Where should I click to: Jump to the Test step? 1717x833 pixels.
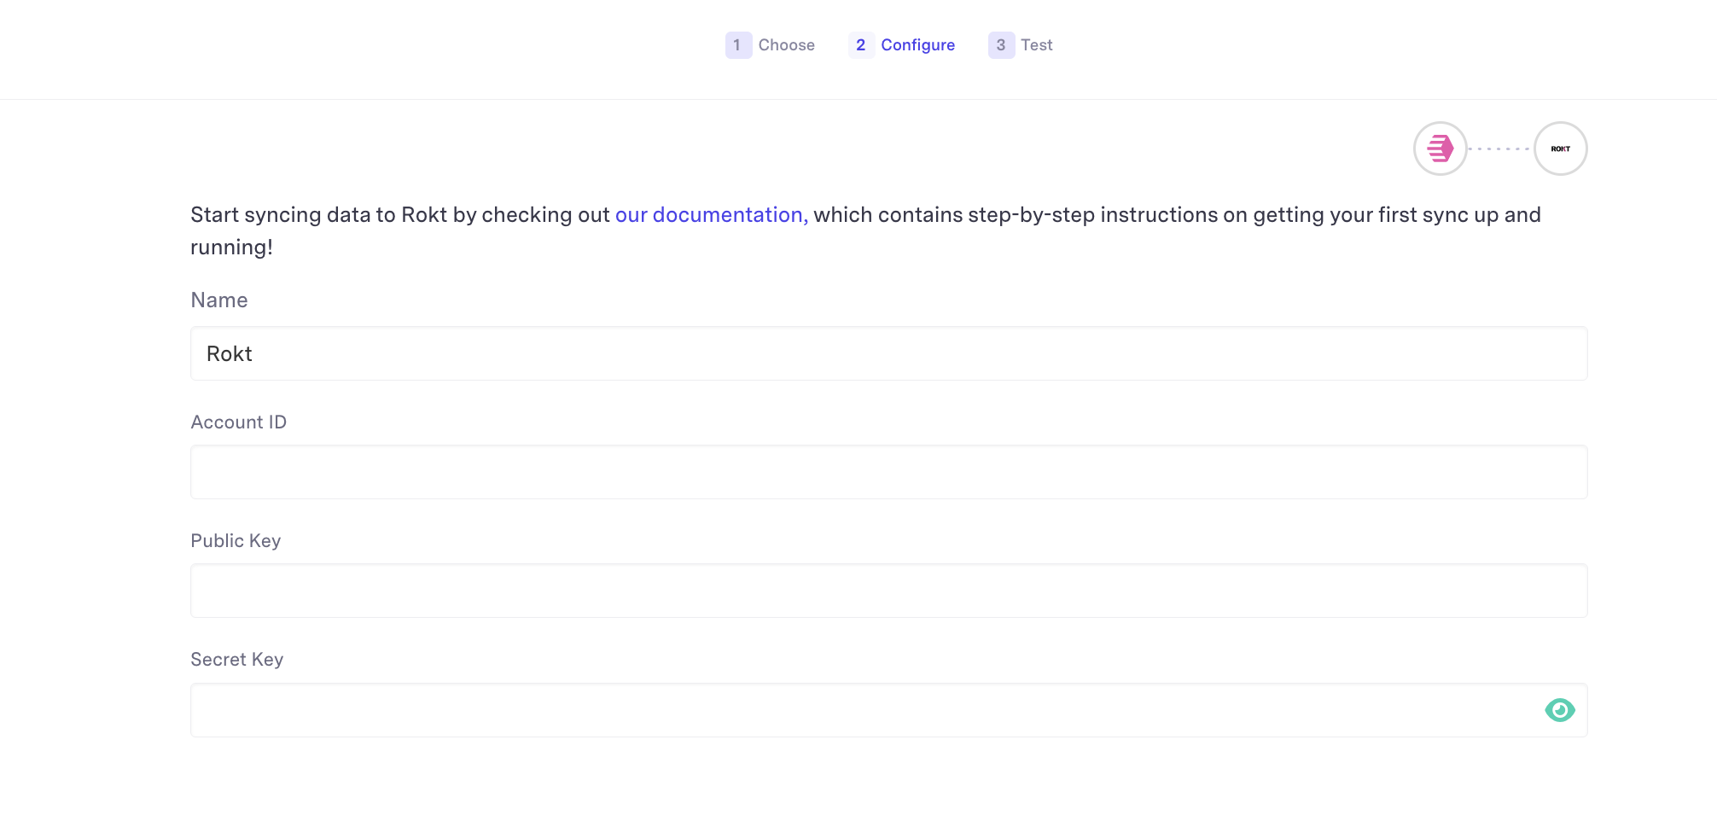pos(1036,45)
